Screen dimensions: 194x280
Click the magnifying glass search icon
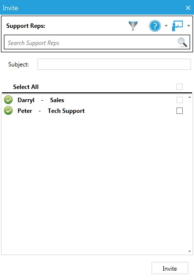(x=182, y=43)
